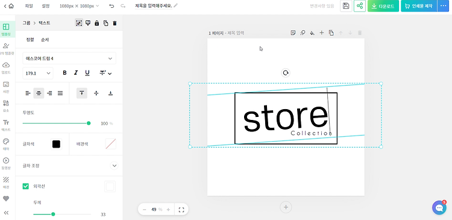The height and width of the screenshot is (220, 452).
Task: Align text right
Action: 49,93
